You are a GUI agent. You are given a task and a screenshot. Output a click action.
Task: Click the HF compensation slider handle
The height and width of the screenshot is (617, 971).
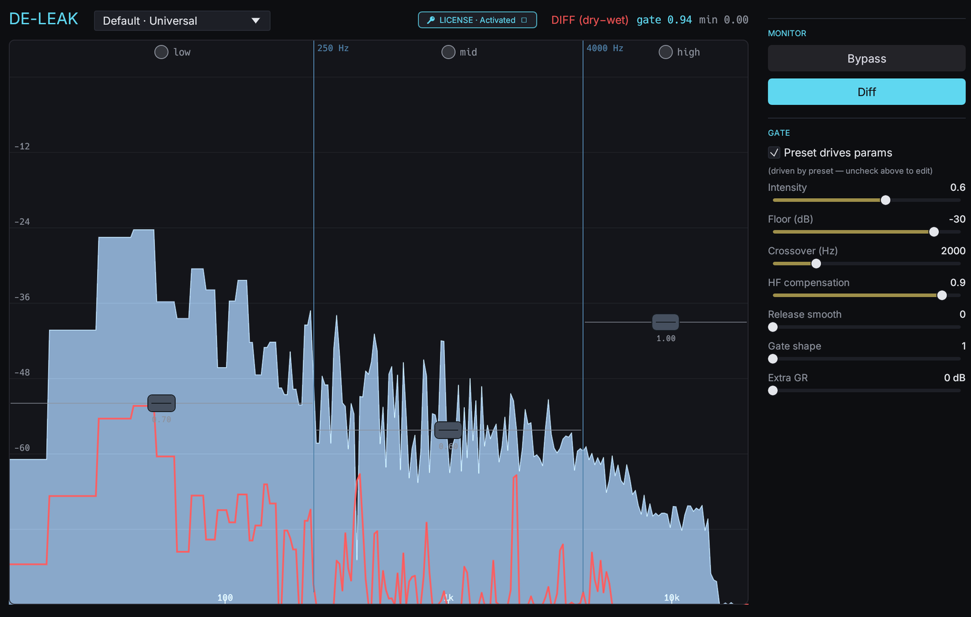(x=942, y=295)
